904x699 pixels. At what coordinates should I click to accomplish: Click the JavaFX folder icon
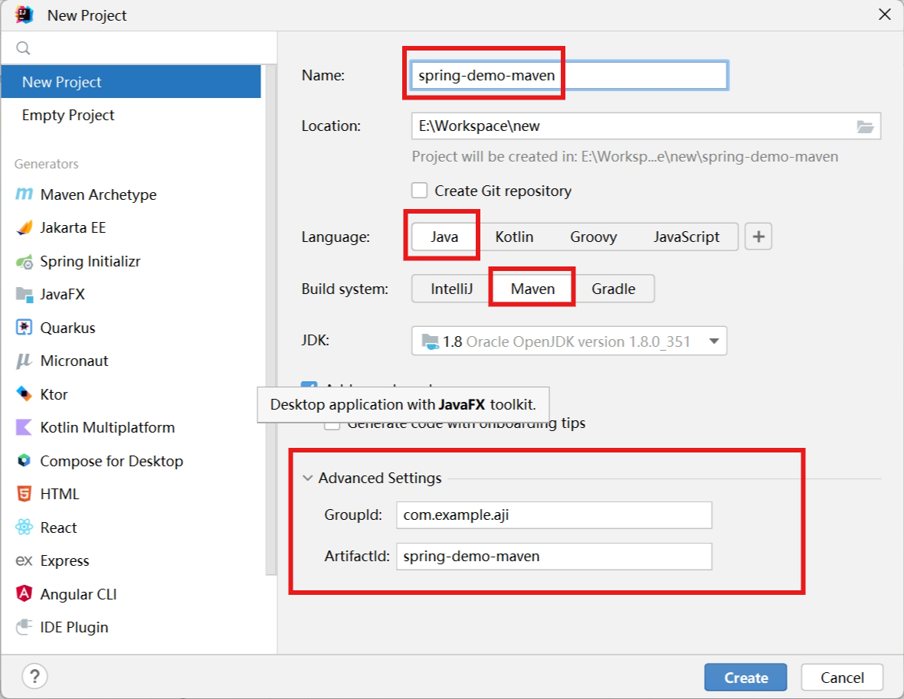point(25,295)
